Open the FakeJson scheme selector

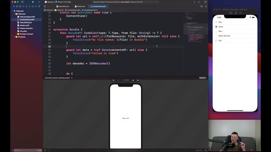[x=49, y=2]
